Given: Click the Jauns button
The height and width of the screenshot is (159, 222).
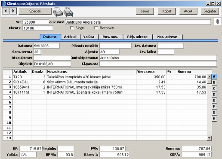Looking at the screenshot, I should pyautogui.click(x=145, y=11).
